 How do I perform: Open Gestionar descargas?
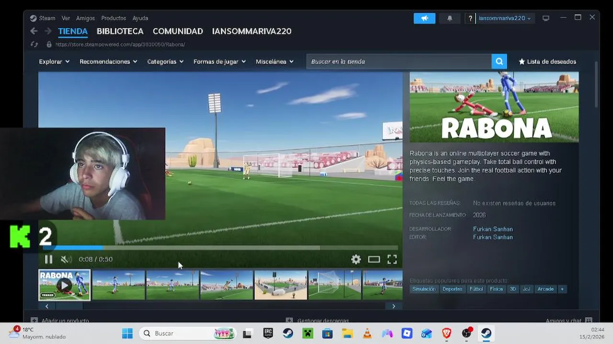pyautogui.click(x=318, y=321)
